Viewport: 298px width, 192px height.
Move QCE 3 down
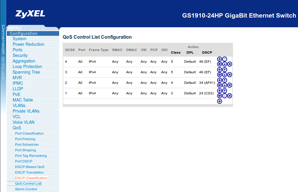225,75
